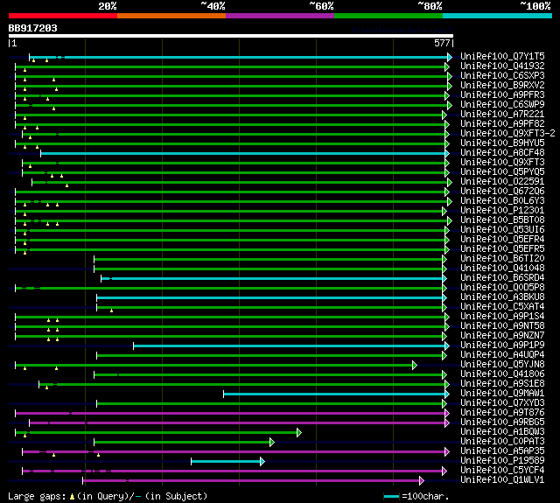This screenshot has height=503, width=560.
Task: Click the 577 query end position label
Action: pyautogui.click(x=442, y=43)
